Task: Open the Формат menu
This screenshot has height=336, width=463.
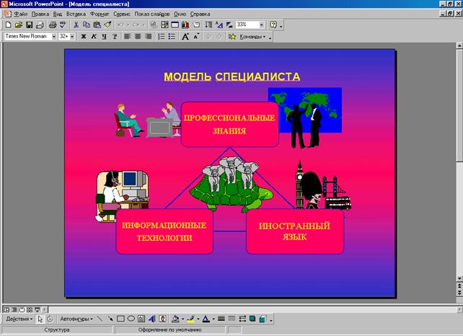Action: point(100,14)
